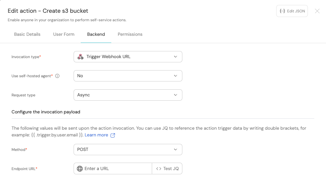Close the Edit action dialog

[x=317, y=11]
